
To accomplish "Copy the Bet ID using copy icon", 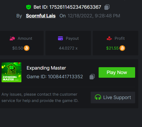I will [107, 7].
